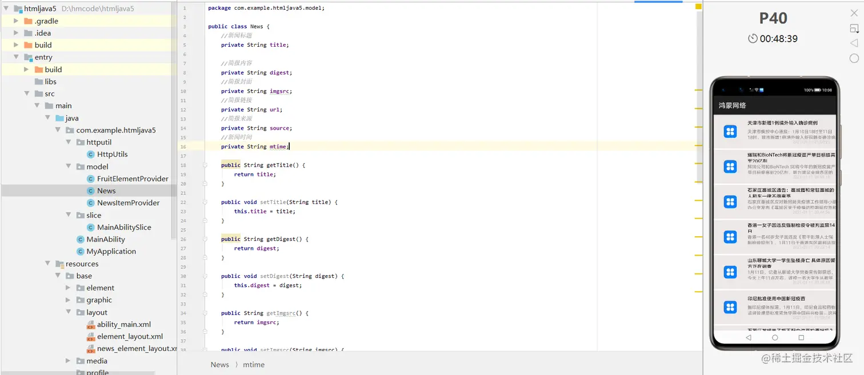This screenshot has height=375, width=864.
Task: Click the emulator back triangle icon on side panel
Action: coord(854,43)
